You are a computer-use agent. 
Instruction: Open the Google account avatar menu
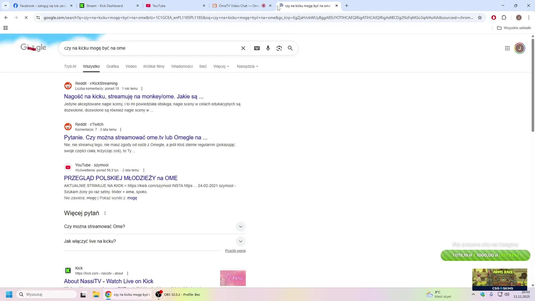coord(520,48)
